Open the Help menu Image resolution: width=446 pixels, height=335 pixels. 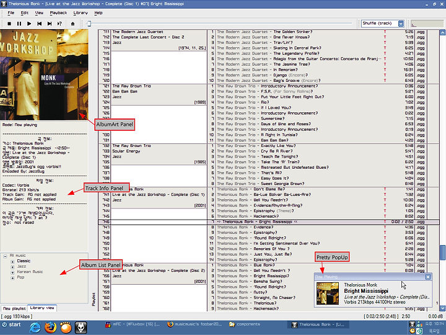coord(98,13)
